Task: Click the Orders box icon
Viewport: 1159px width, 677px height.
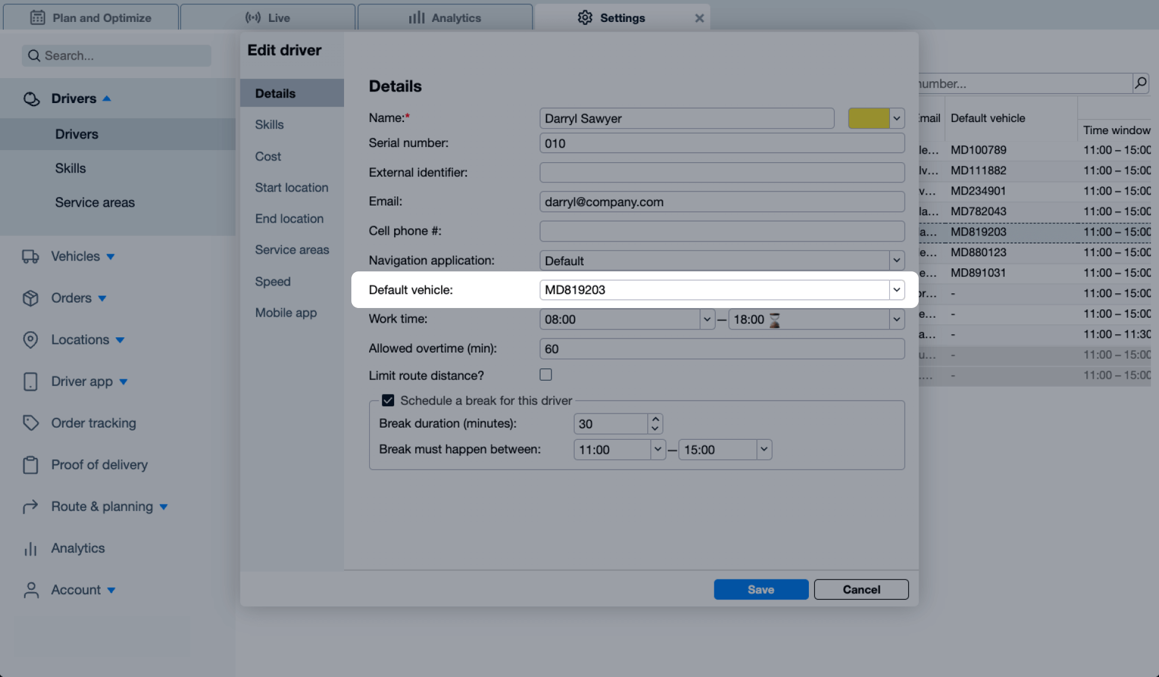Action: coord(30,298)
